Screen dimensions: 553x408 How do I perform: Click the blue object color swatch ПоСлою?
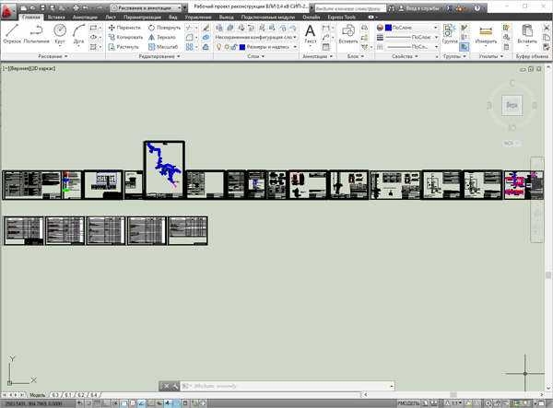pos(388,28)
